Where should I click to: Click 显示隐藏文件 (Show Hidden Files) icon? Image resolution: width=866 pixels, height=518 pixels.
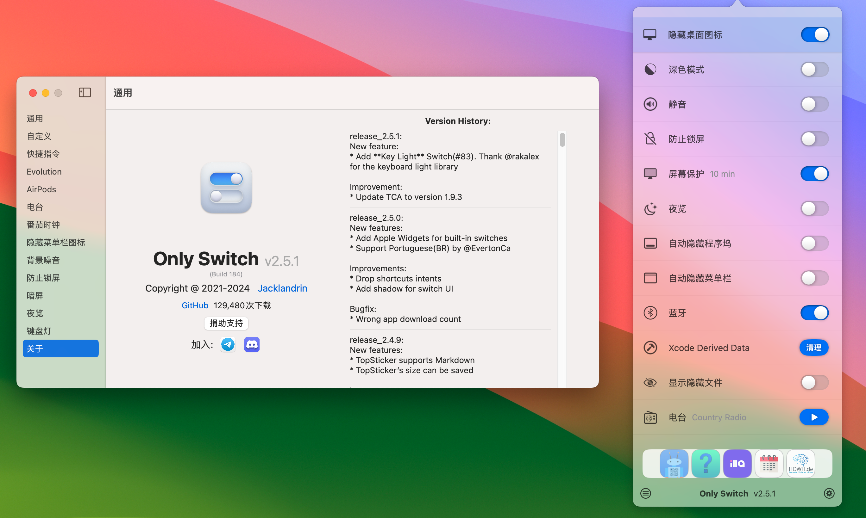(650, 382)
